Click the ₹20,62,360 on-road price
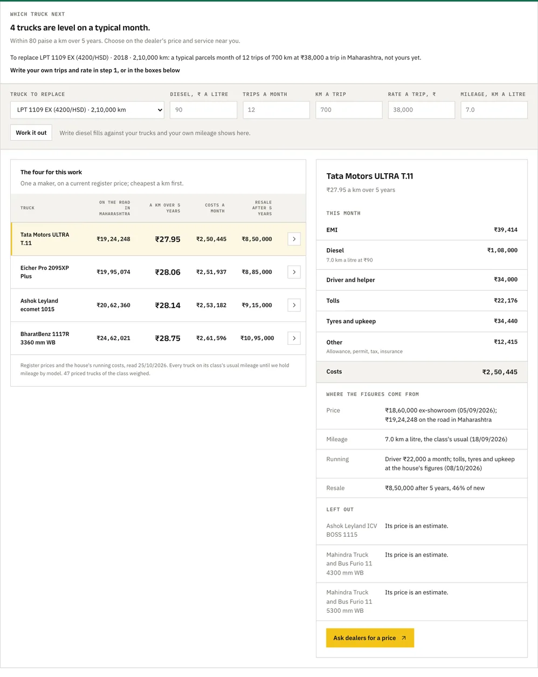 [113, 305]
